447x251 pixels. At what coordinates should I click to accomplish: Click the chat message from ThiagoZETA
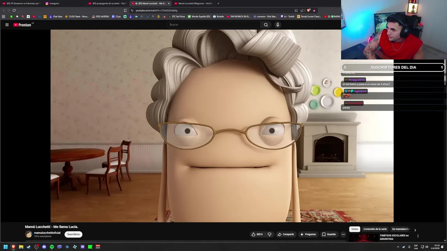(x=366, y=84)
